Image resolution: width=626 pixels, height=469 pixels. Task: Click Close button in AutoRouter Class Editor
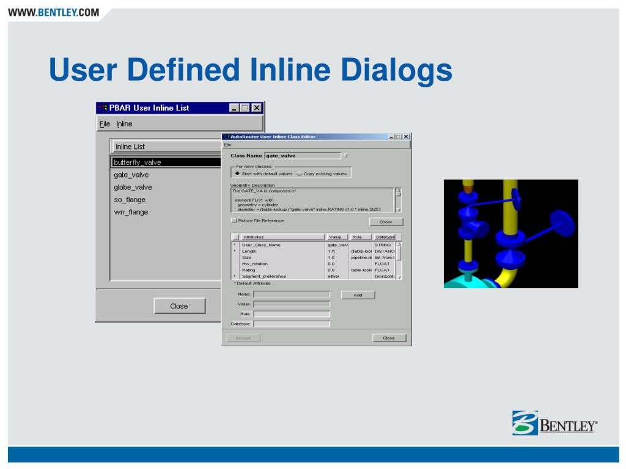click(x=389, y=338)
